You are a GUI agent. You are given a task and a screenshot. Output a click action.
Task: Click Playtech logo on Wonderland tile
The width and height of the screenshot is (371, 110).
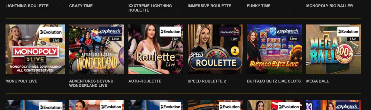(110, 32)
